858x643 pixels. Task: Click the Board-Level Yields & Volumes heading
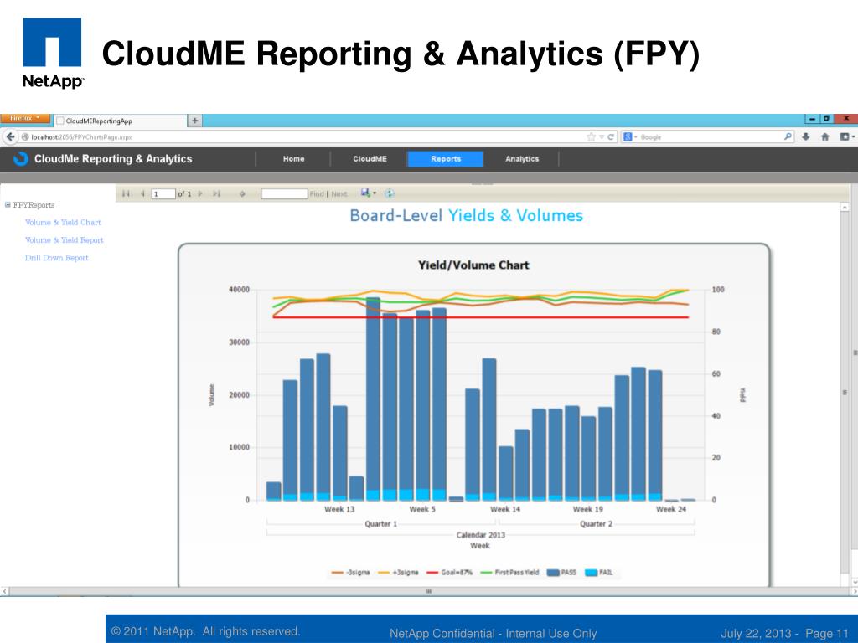click(x=466, y=215)
